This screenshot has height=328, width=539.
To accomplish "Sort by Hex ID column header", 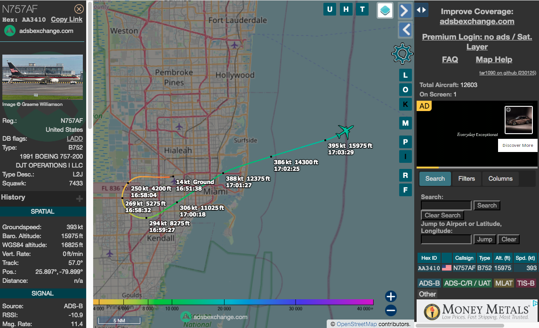I will (429, 258).
